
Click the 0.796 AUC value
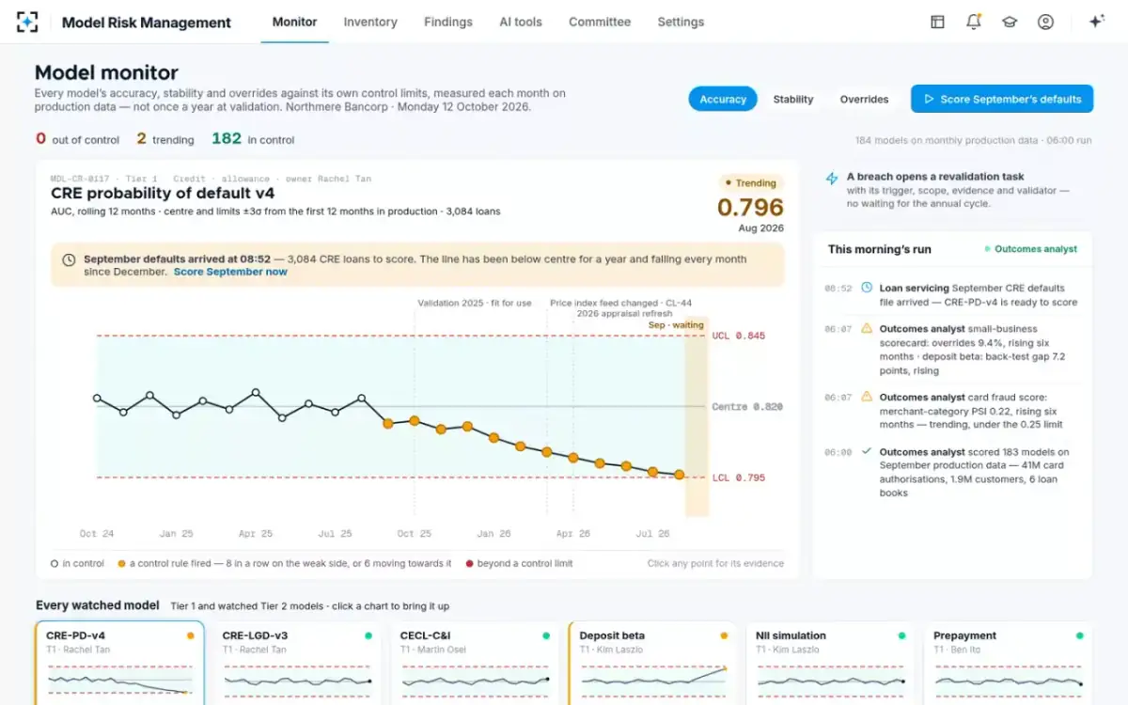pos(750,207)
